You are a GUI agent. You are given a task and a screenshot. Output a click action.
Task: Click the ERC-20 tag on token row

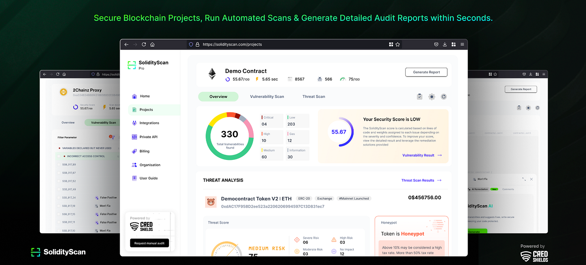pyautogui.click(x=303, y=198)
